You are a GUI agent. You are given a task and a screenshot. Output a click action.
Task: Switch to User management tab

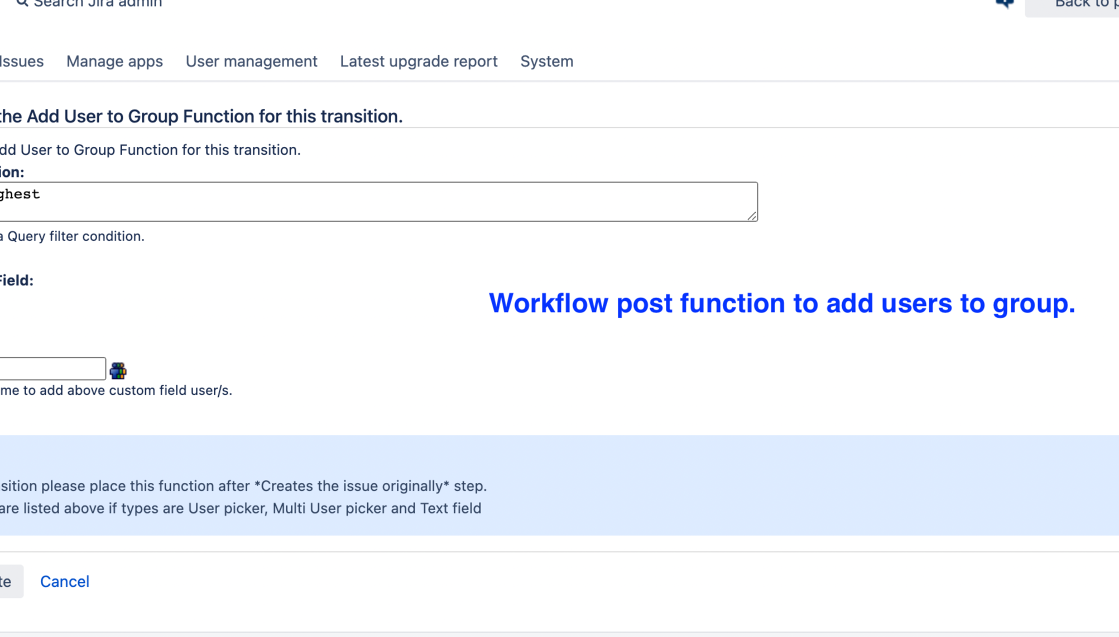coord(251,61)
